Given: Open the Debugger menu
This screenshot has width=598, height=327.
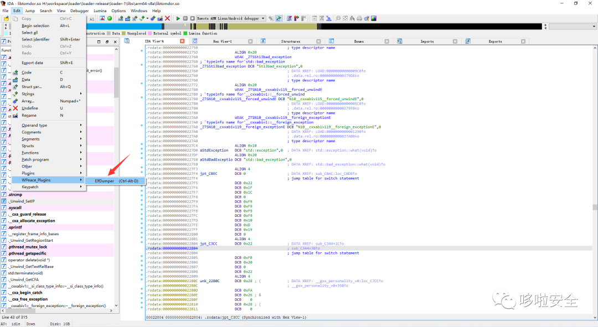Looking at the screenshot, I should coord(79,11).
